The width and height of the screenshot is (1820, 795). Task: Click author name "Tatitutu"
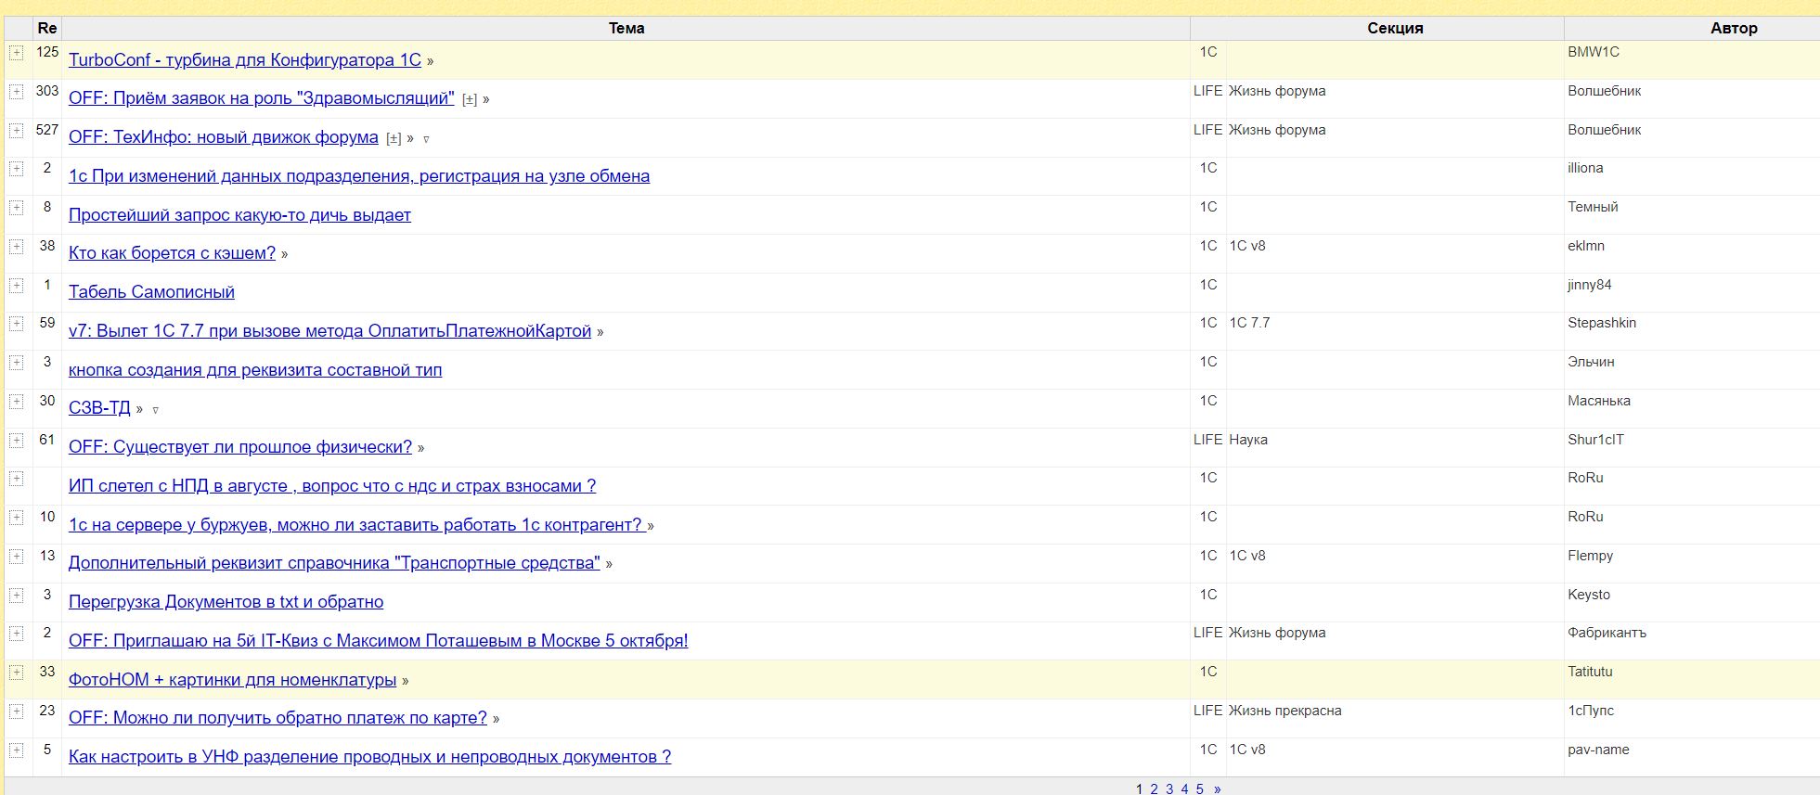pos(1590,672)
